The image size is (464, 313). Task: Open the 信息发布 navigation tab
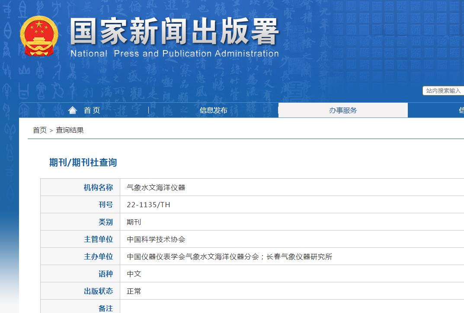click(213, 111)
